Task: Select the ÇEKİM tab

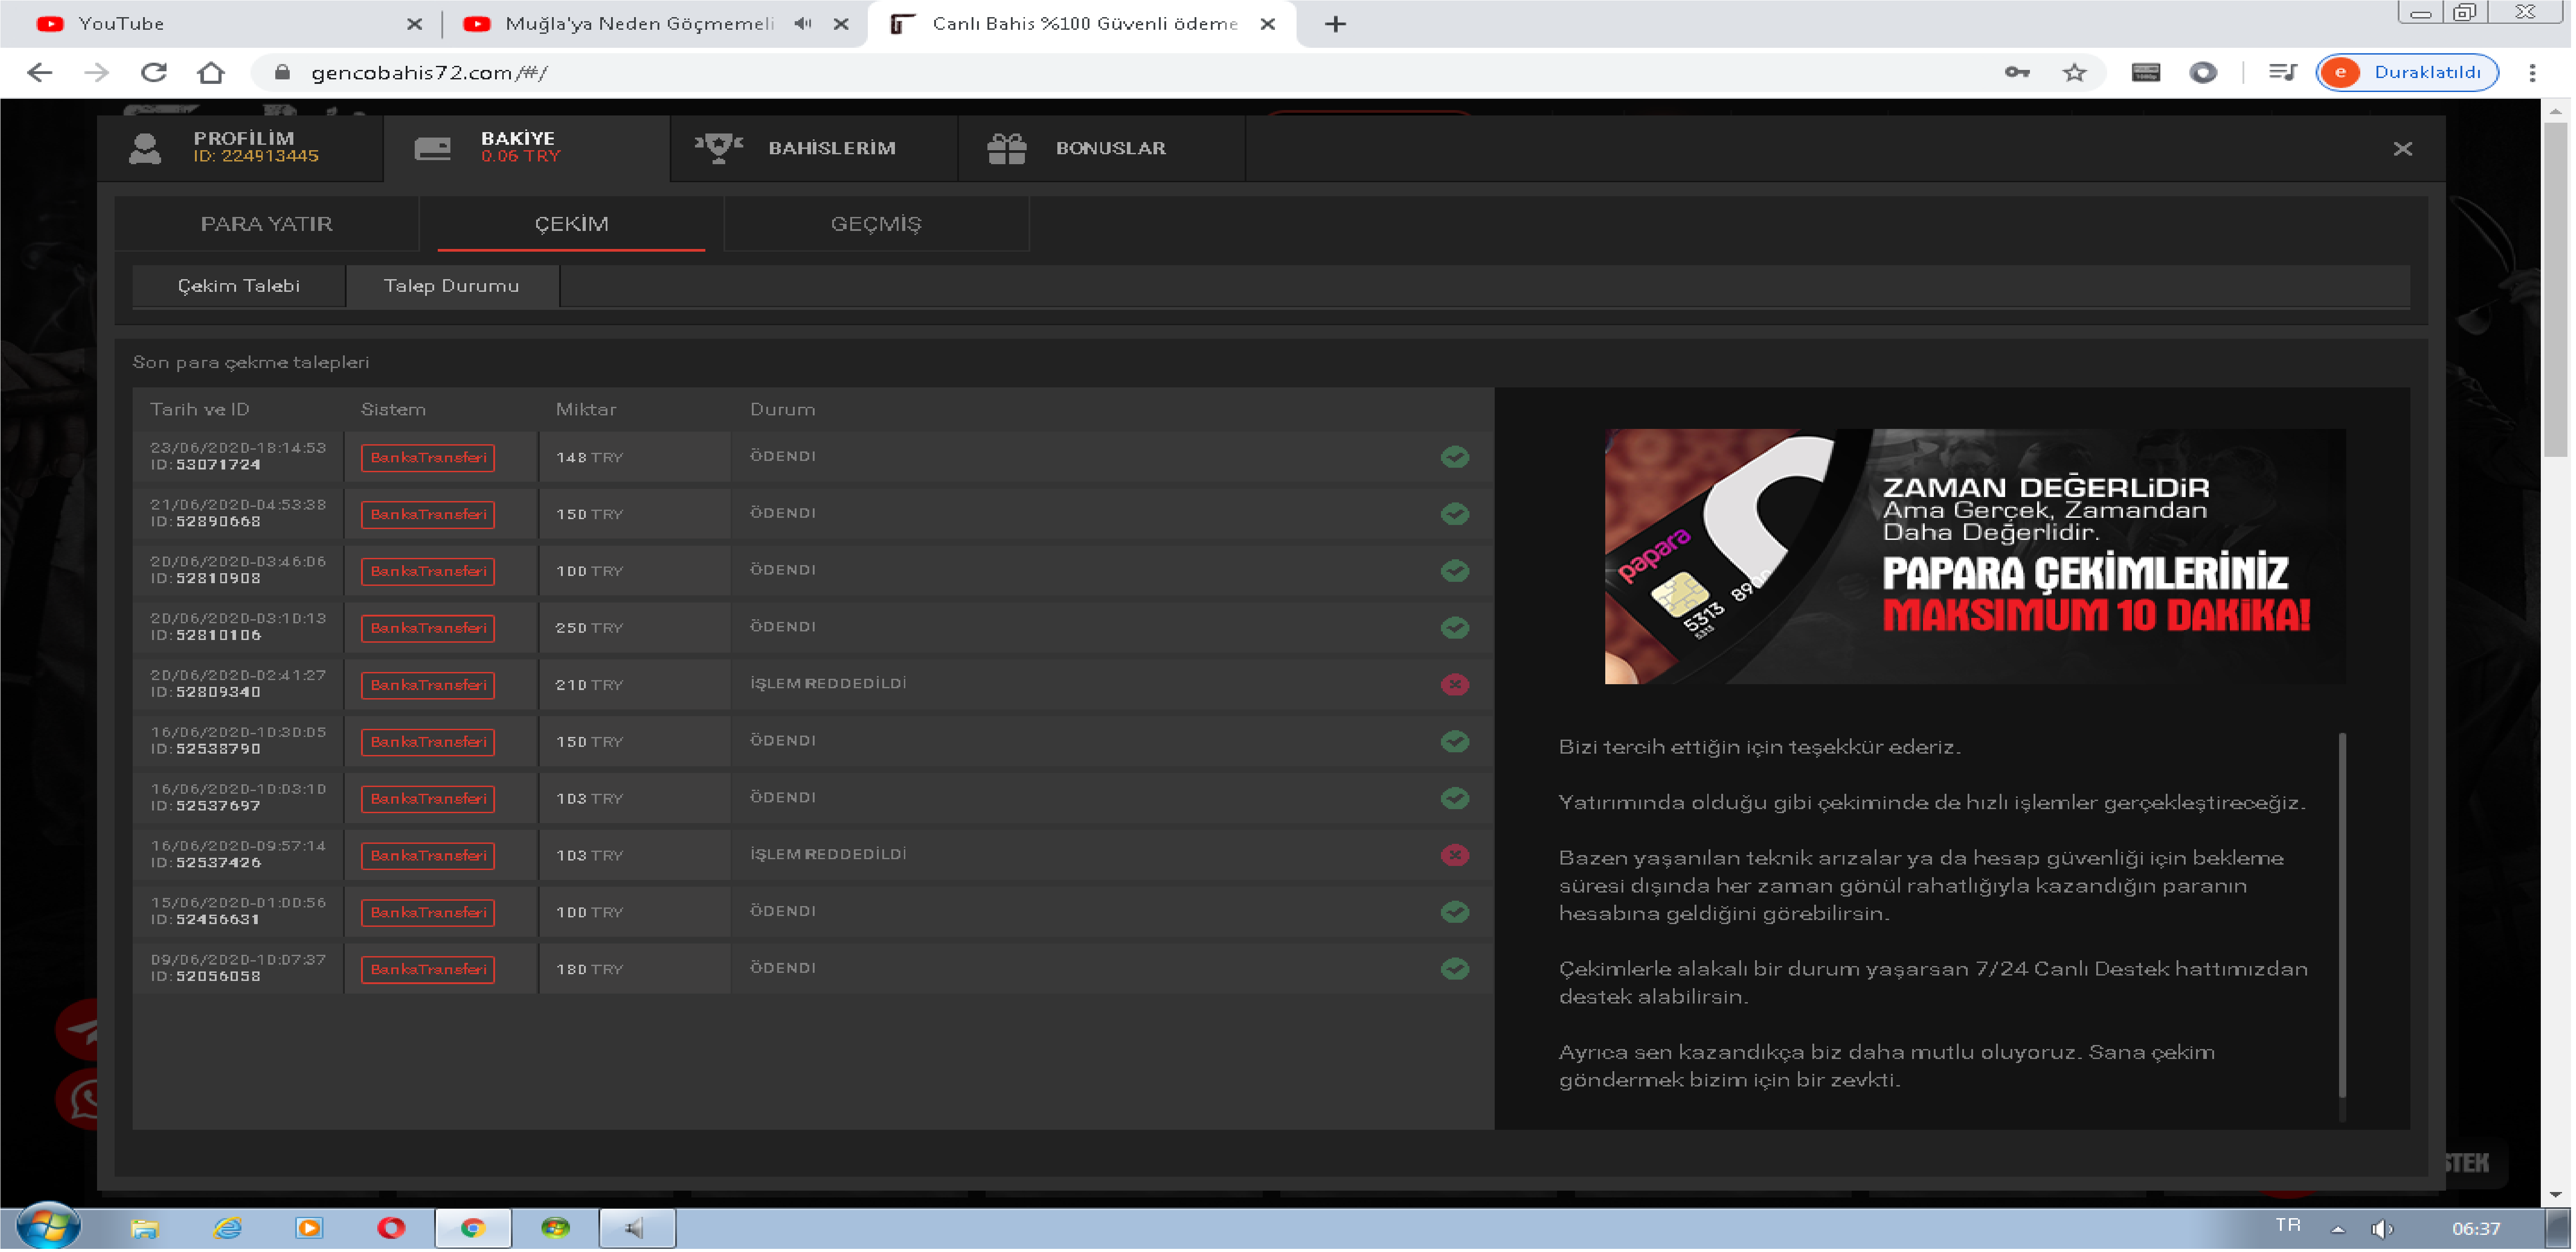Action: [572, 224]
